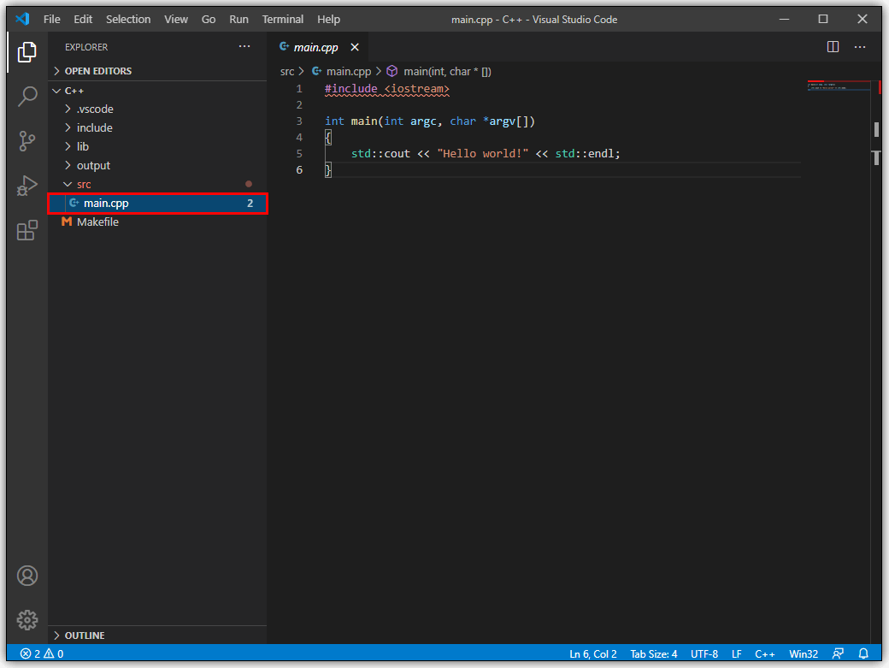
Task: Close the main.cpp editor tab
Action: [x=355, y=47]
